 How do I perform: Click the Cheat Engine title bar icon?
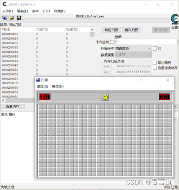click(x=5, y=4)
